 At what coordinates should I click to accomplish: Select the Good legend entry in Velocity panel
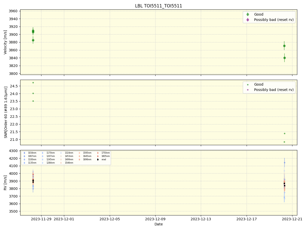pos(259,15)
